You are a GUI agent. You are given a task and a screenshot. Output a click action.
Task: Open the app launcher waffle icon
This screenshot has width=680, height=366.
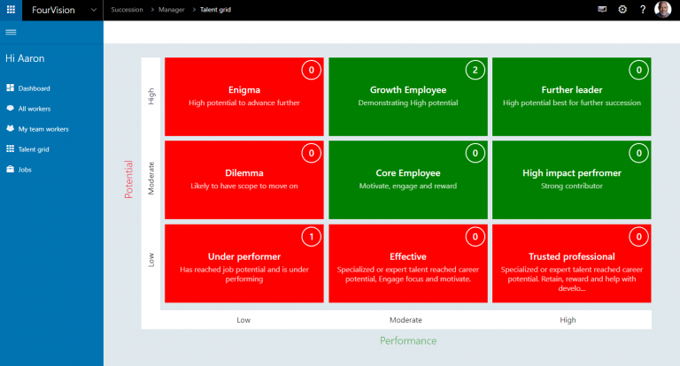pos(11,9)
